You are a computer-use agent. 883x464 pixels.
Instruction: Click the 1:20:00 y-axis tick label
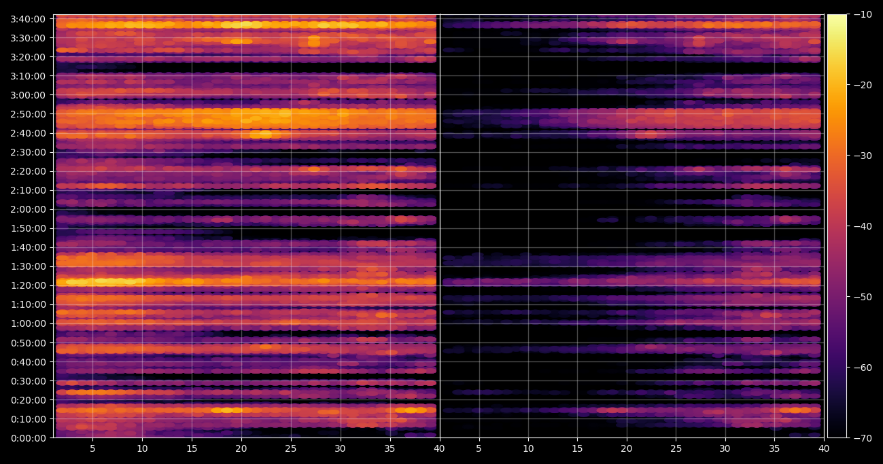coord(28,285)
